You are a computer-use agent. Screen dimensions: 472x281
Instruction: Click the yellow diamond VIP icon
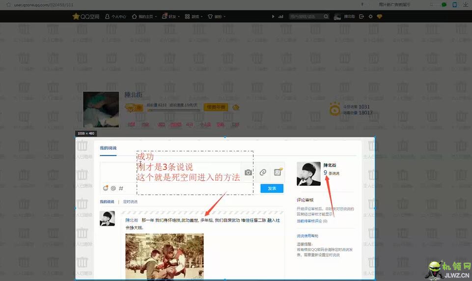(379, 17)
